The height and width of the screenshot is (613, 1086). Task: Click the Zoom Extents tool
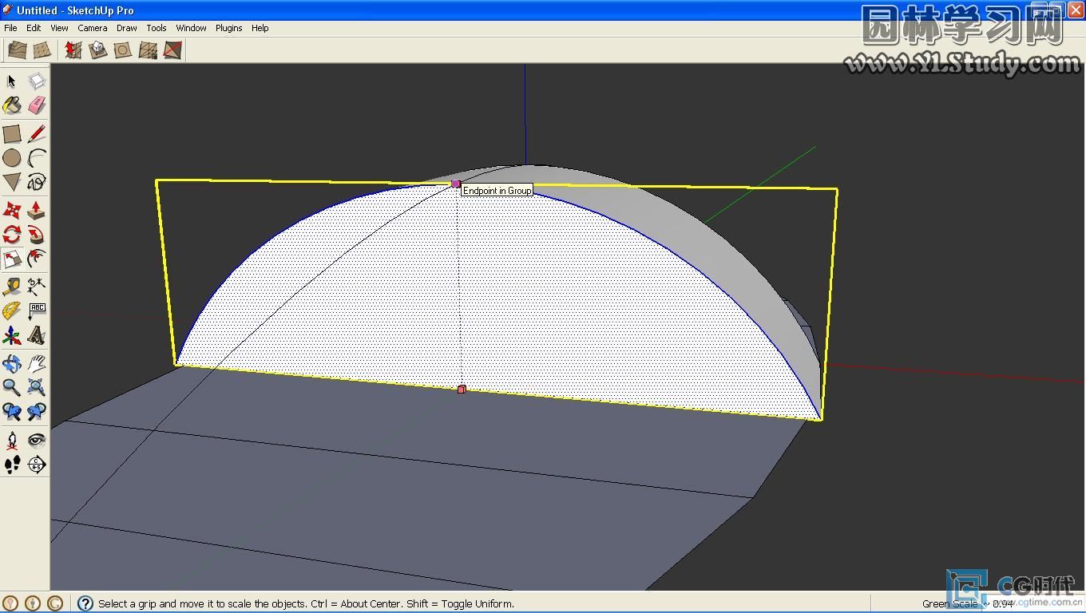pyautogui.click(x=37, y=388)
